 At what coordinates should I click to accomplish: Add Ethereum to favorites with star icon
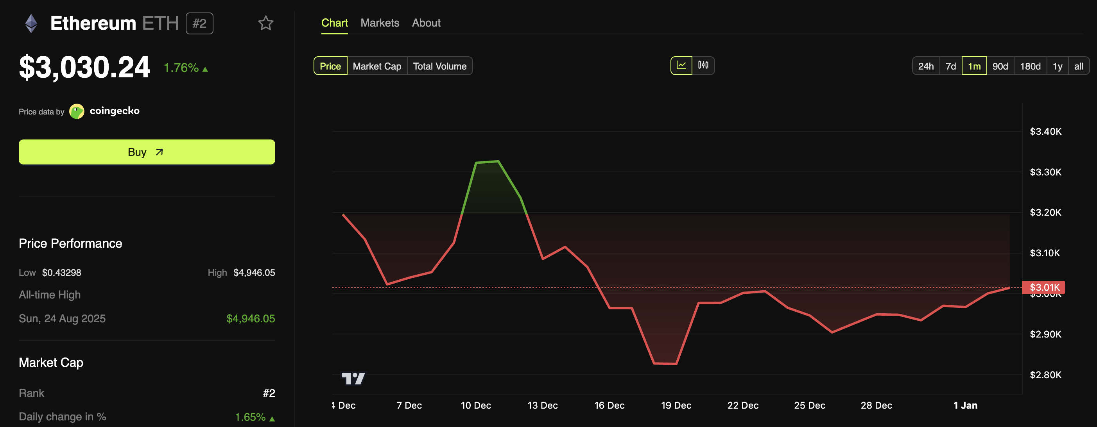265,23
